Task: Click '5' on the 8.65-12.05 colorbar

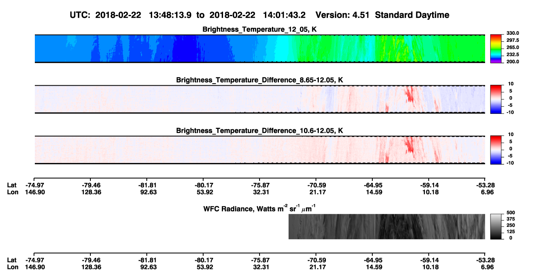Action: [x=512, y=91]
